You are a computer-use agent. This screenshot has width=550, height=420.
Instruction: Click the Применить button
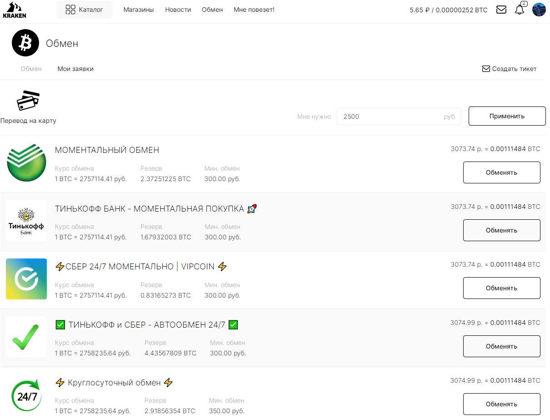[x=507, y=116]
